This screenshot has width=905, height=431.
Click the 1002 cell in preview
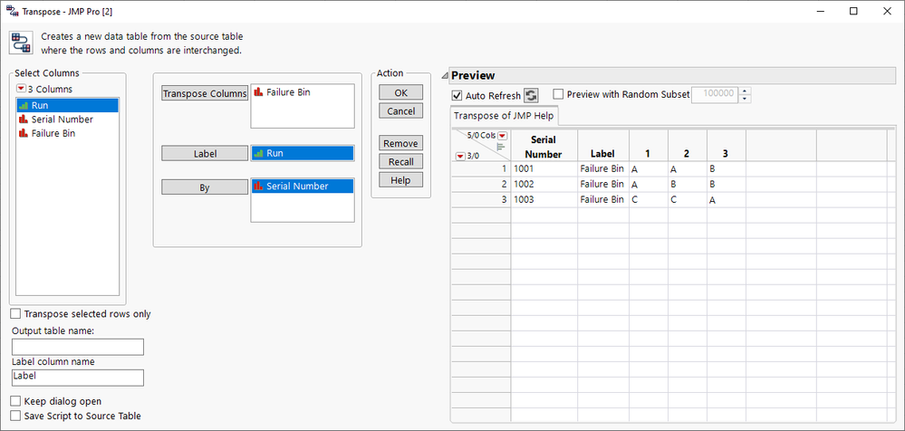[x=544, y=184]
